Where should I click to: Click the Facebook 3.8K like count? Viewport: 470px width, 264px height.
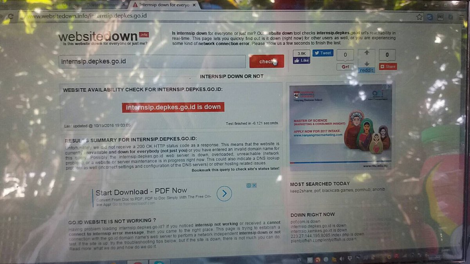click(x=302, y=54)
